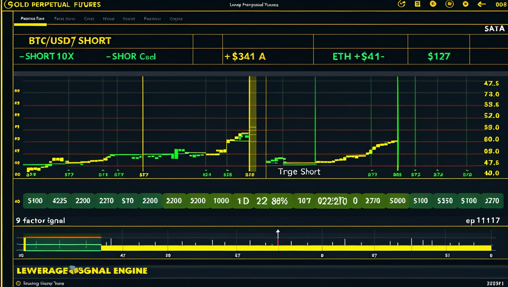Click the yellow dot icon after square icon
The image size is (508, 287).
coord(433,4)
